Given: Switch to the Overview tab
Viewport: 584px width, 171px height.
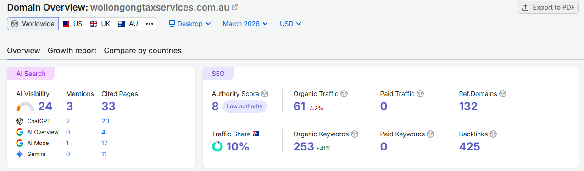Looking at the screenshot, I should (x=23, y=50).
